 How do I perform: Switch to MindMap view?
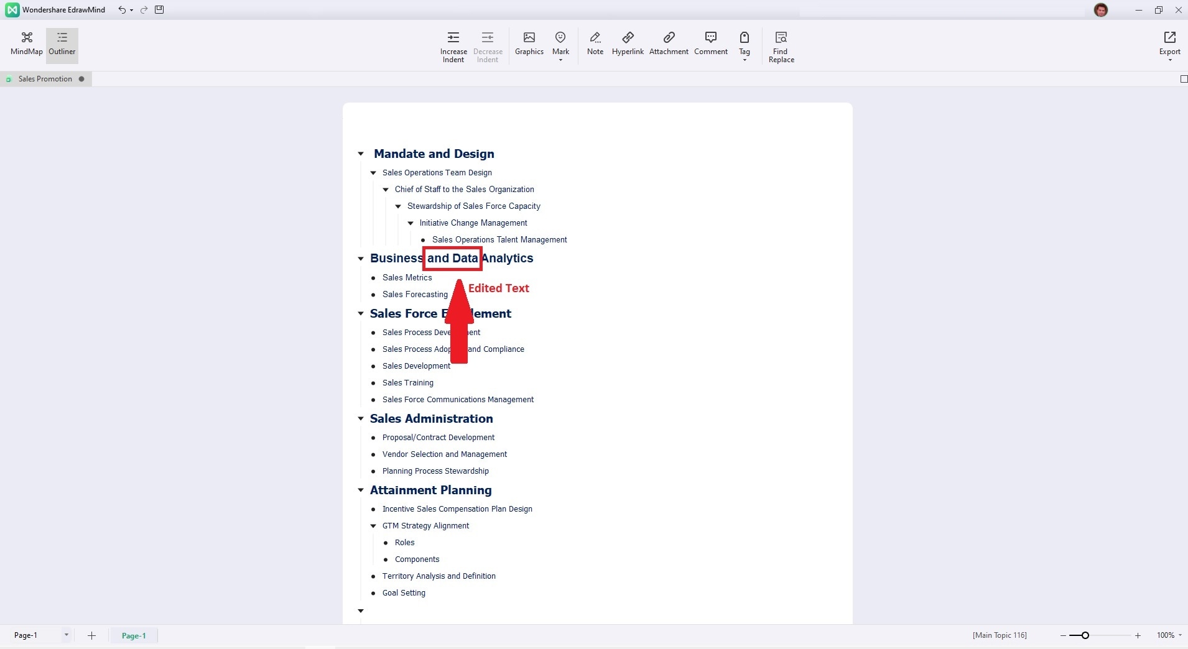point(27,44)
